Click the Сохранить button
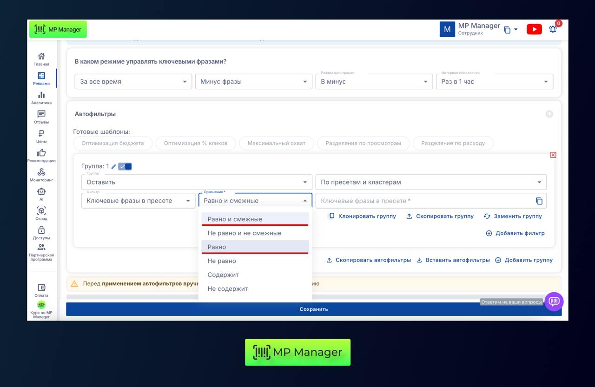Image resolution: width=595 pixels, height=387 pixels. tap(313, 309)
